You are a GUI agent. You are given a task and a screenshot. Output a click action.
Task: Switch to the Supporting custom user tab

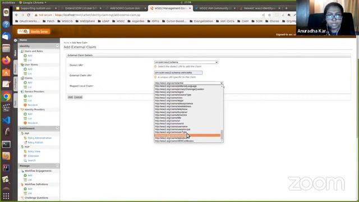click(x=36, y=8)
